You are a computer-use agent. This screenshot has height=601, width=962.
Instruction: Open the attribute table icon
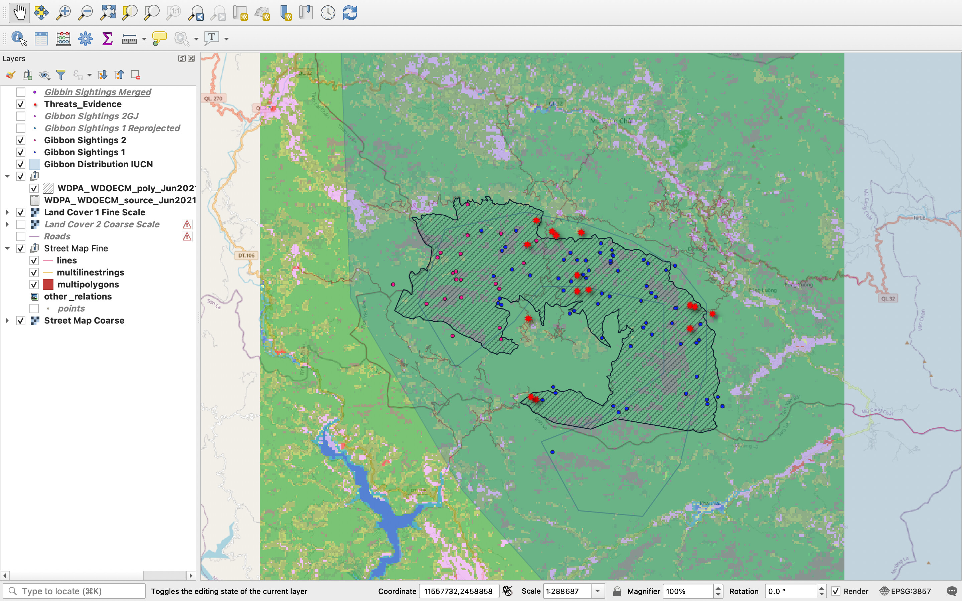pos(41,38)
